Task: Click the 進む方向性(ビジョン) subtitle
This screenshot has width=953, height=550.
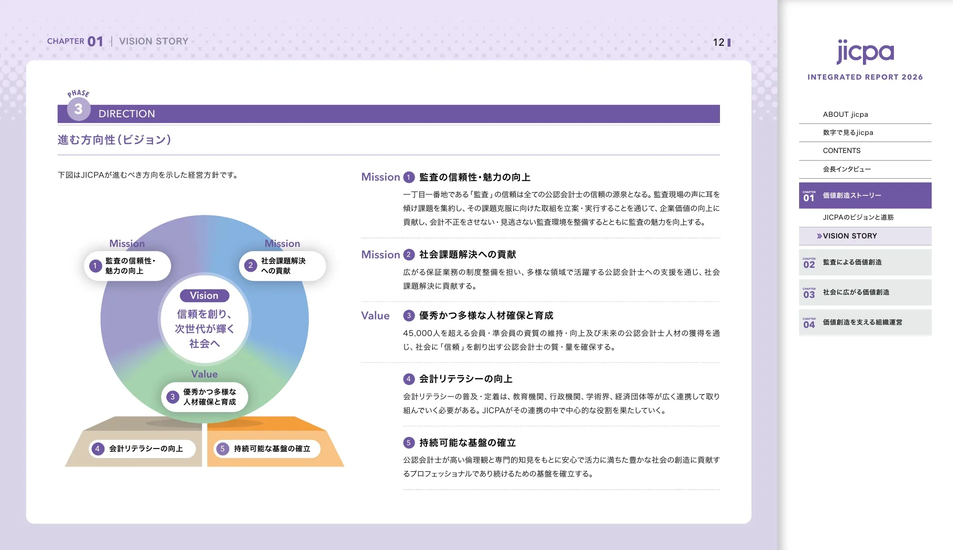Action: [114, 140]
